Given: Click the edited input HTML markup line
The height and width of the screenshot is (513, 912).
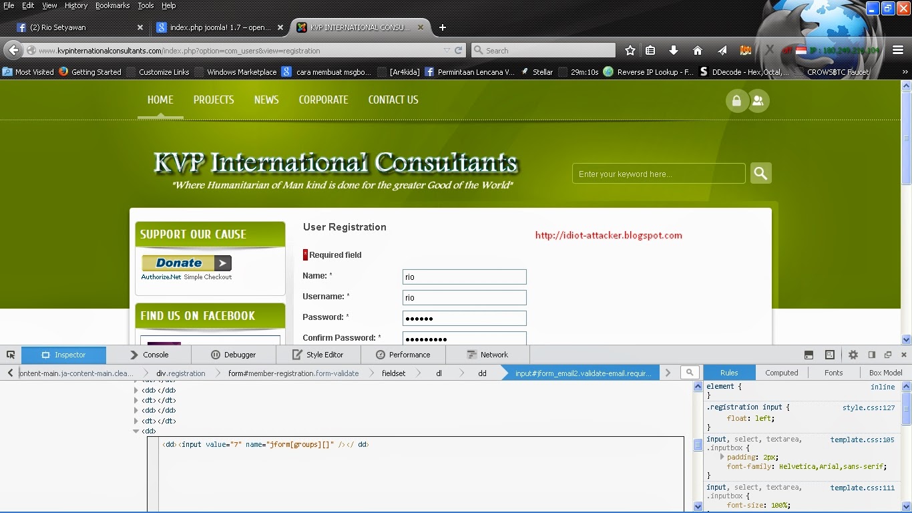Looking at the screenshot, I should click(x=265, y=444).
